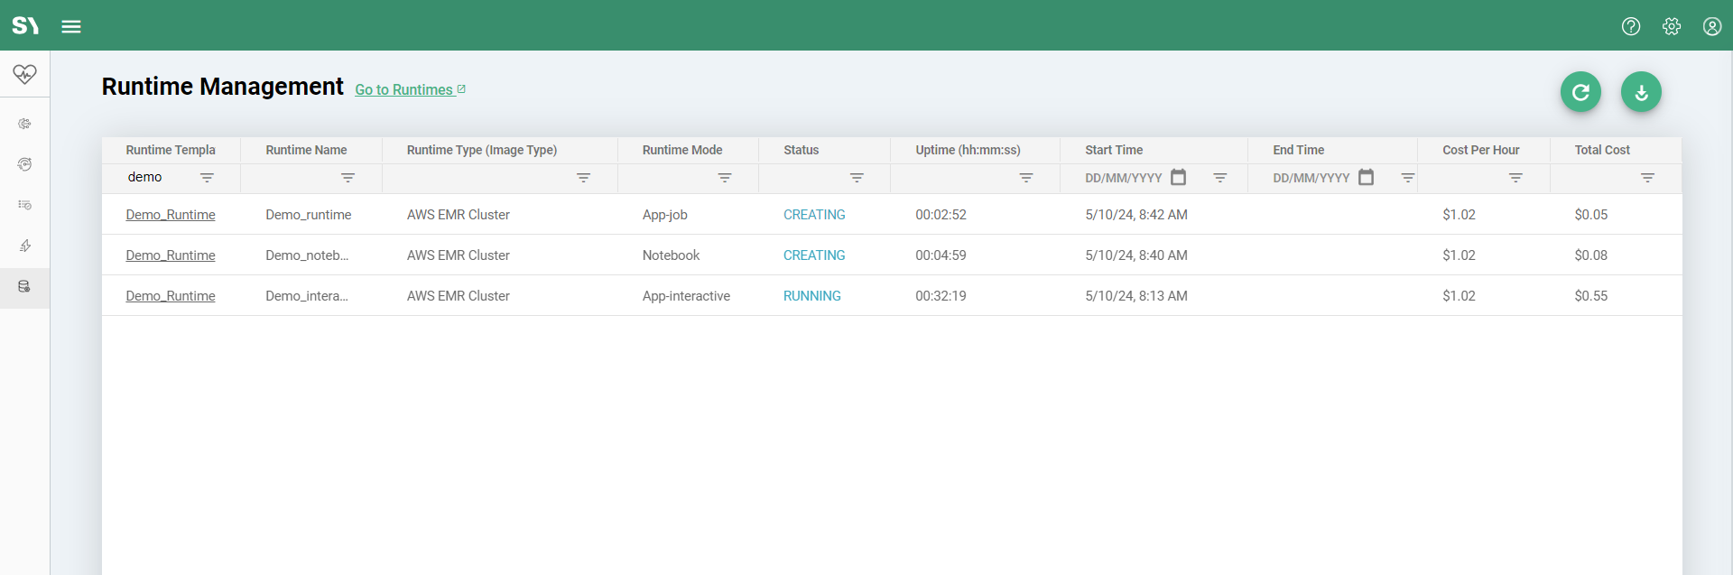Click the Runtime Template filter input with demo
Screen dimensions: 1733x575
coord(159,177)
